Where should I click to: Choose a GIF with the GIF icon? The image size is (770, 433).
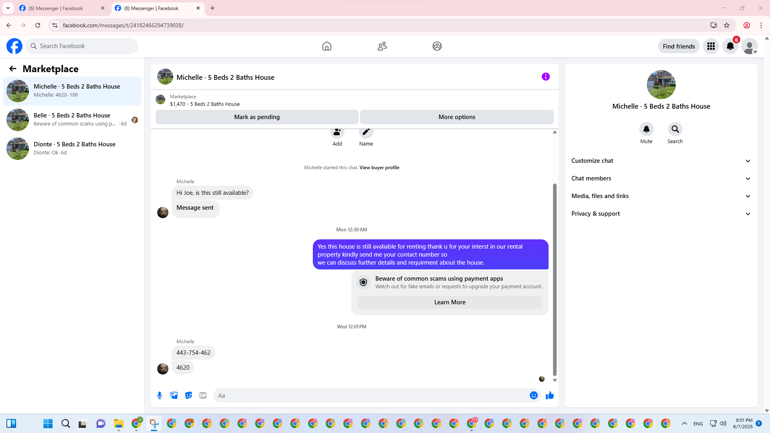203,395
